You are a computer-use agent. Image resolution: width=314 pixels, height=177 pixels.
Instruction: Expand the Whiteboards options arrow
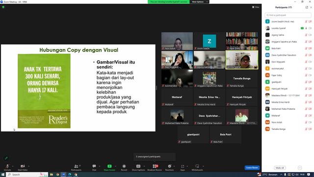point(203,166)
